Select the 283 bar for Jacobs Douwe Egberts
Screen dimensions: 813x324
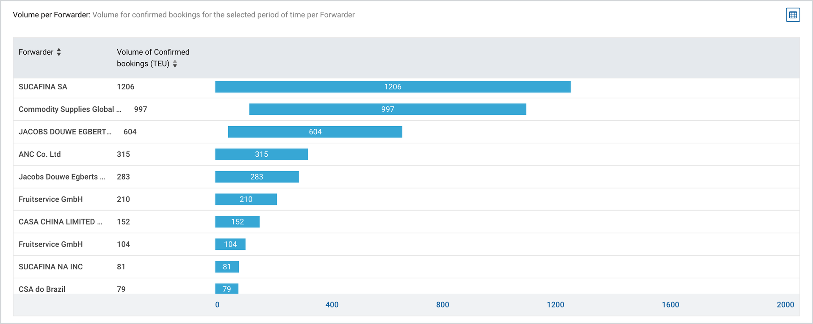257,177
